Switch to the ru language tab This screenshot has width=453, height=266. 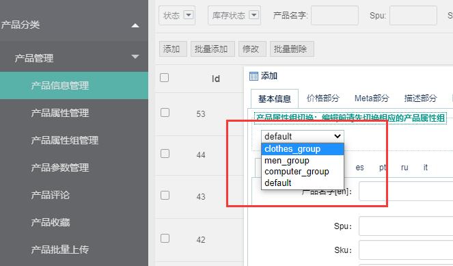404,168
